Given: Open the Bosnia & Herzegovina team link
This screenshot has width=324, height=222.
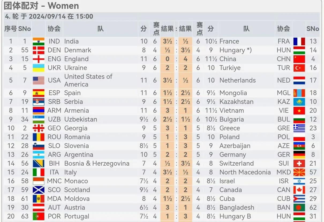Looking at the screenshot, I should click(97, 163).
